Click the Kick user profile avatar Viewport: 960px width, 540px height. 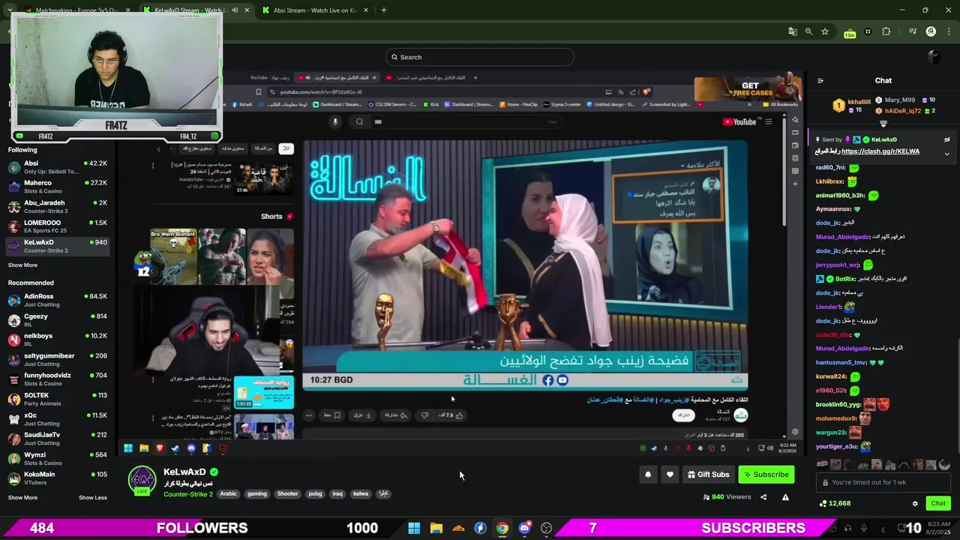pos(934,57)
